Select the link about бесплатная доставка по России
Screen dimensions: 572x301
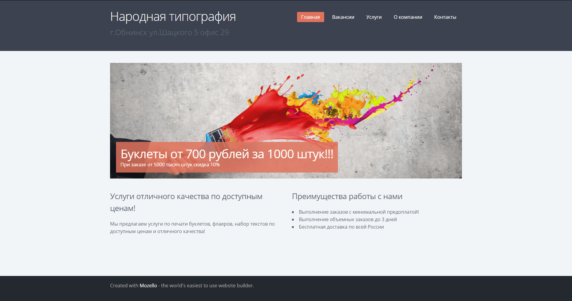341,227
